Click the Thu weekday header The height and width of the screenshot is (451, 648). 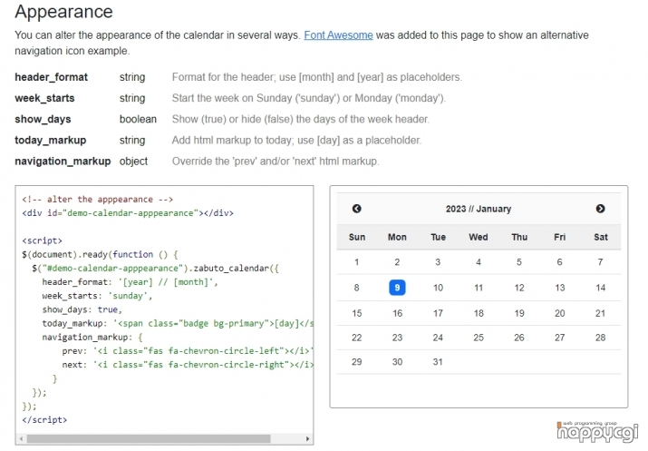(519, 237)
